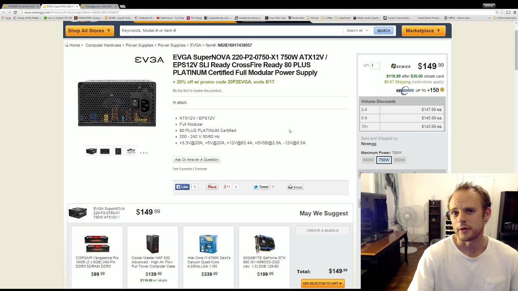Open the Other bookmarks folder
Image resolution: width=518 pixels, height=291 pixels.
point(505,18)
